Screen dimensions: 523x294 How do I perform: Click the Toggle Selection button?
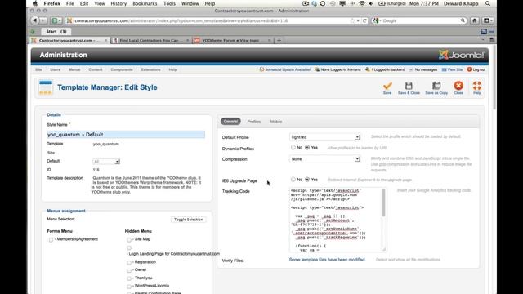(x=188, y=220)
